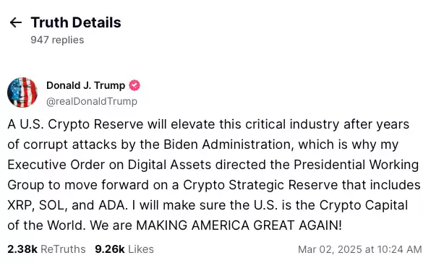Click the pink verified badge beside Trump's name
431x263 pixels.
(x=135, y=85)
